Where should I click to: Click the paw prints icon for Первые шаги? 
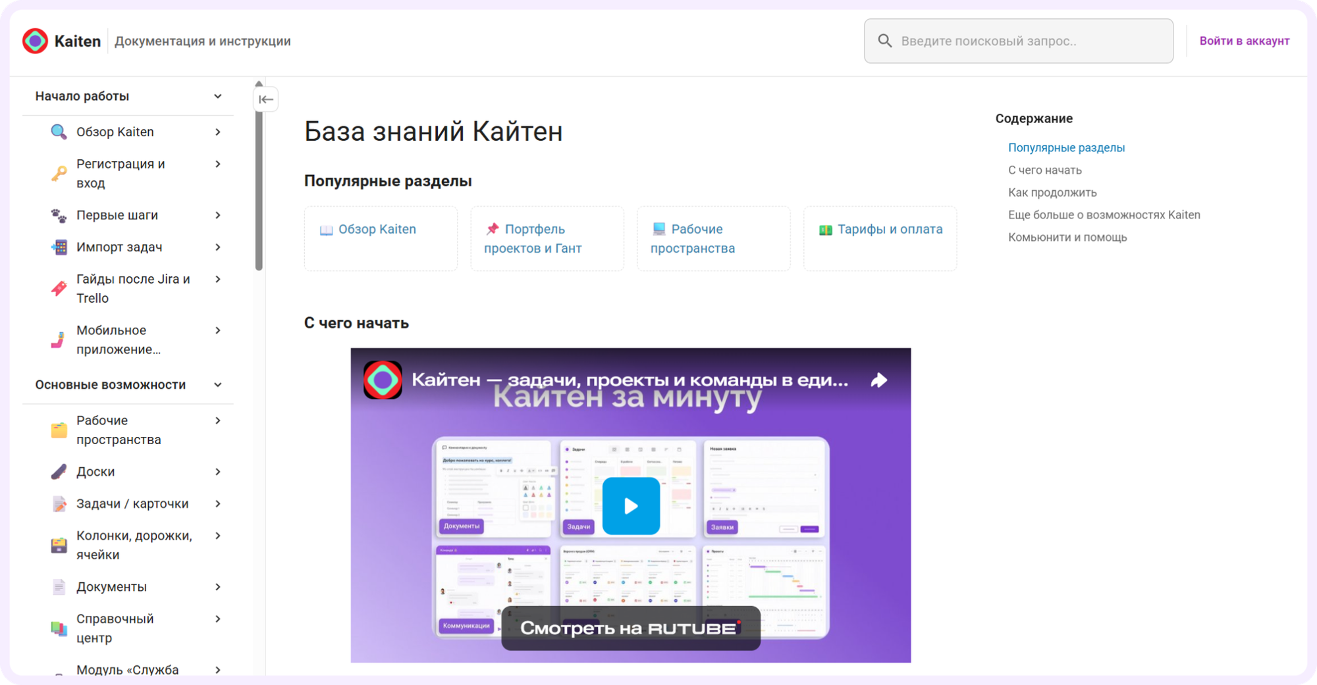tap(59, 215)
